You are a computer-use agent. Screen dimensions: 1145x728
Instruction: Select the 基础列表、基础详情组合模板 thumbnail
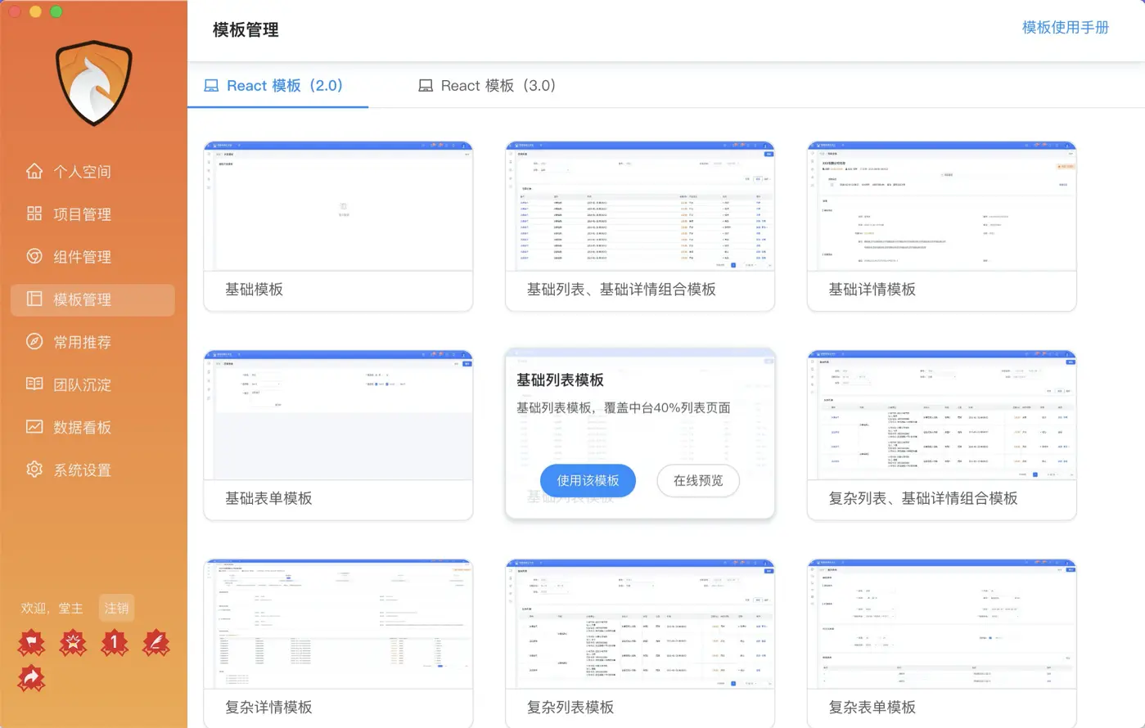pyautogui.click(x=640, y=206)
